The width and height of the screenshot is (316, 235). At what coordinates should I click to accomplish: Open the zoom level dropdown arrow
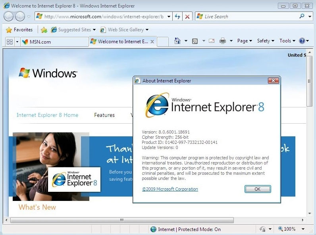[303, 229]
